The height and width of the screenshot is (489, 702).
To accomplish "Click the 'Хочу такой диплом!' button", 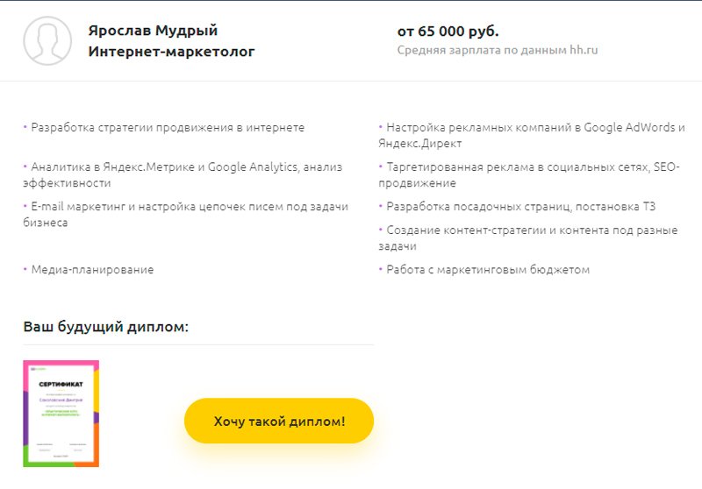I will (279, 421).
